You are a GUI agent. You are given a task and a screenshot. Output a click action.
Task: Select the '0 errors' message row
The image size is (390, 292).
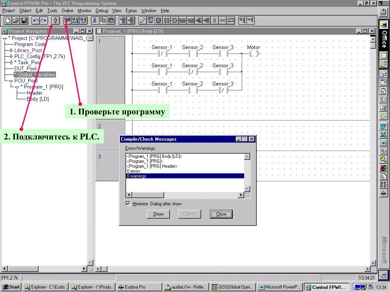click(x=185, y=171)
